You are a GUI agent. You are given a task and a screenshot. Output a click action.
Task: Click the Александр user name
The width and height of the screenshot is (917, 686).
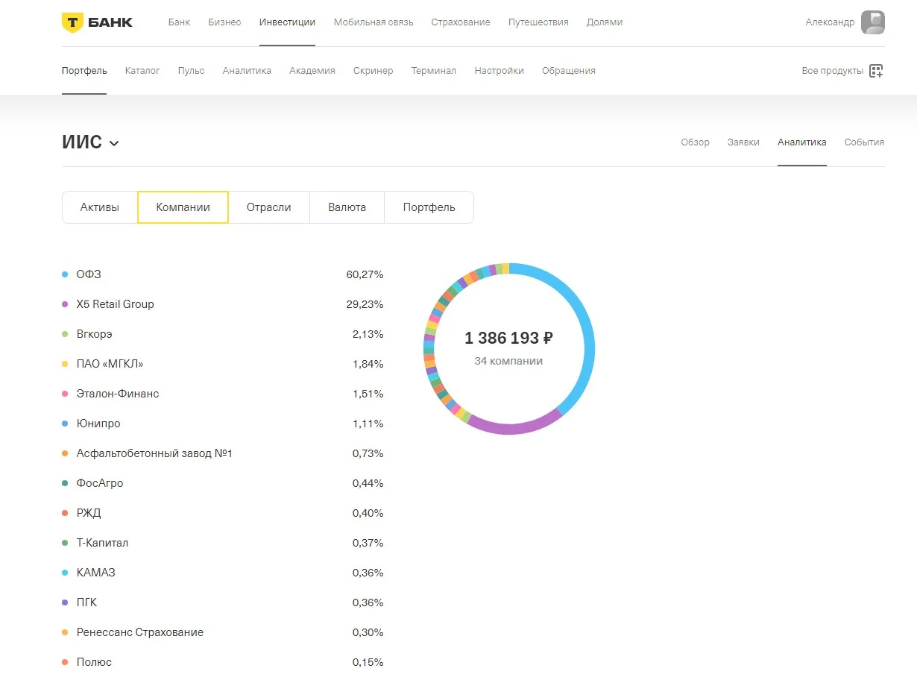click(x=830, y=22)
